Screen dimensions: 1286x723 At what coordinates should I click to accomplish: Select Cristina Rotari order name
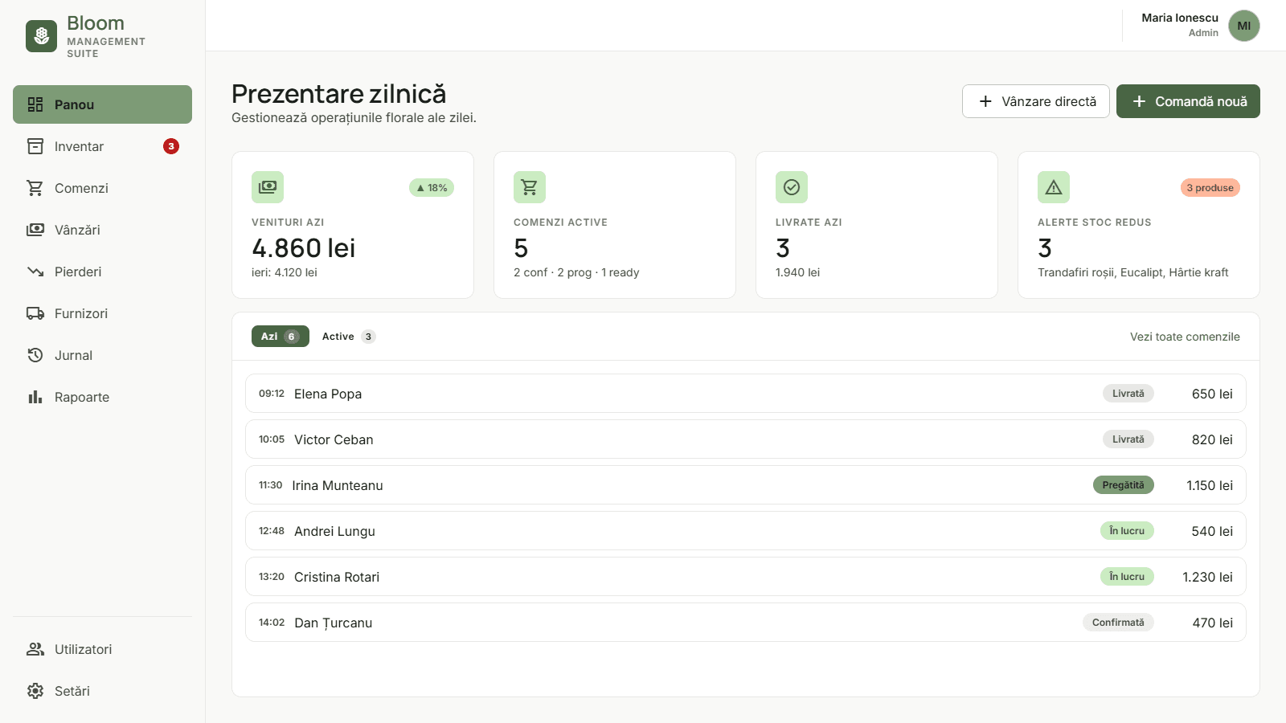click(337, 577)
